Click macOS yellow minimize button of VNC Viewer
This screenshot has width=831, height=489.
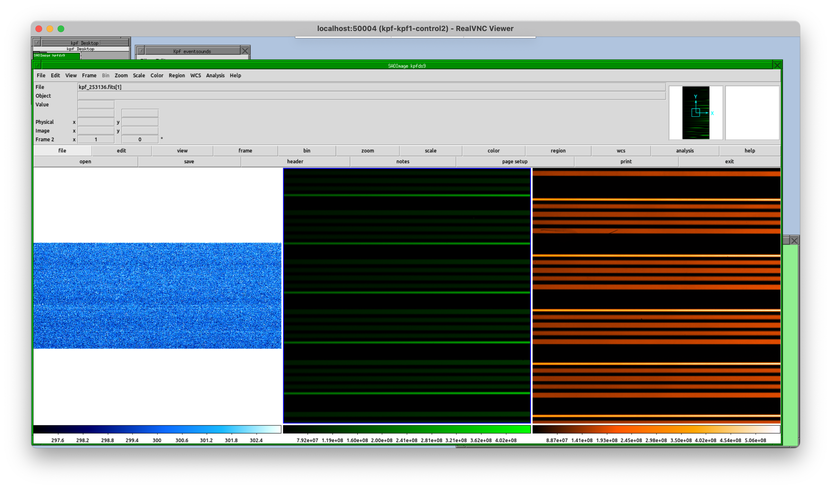coord(50,29)
